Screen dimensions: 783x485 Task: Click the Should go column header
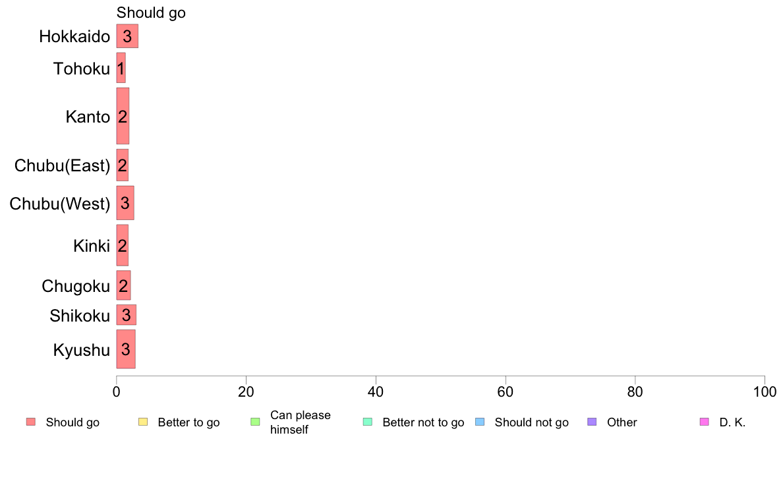tap(151, 13)
